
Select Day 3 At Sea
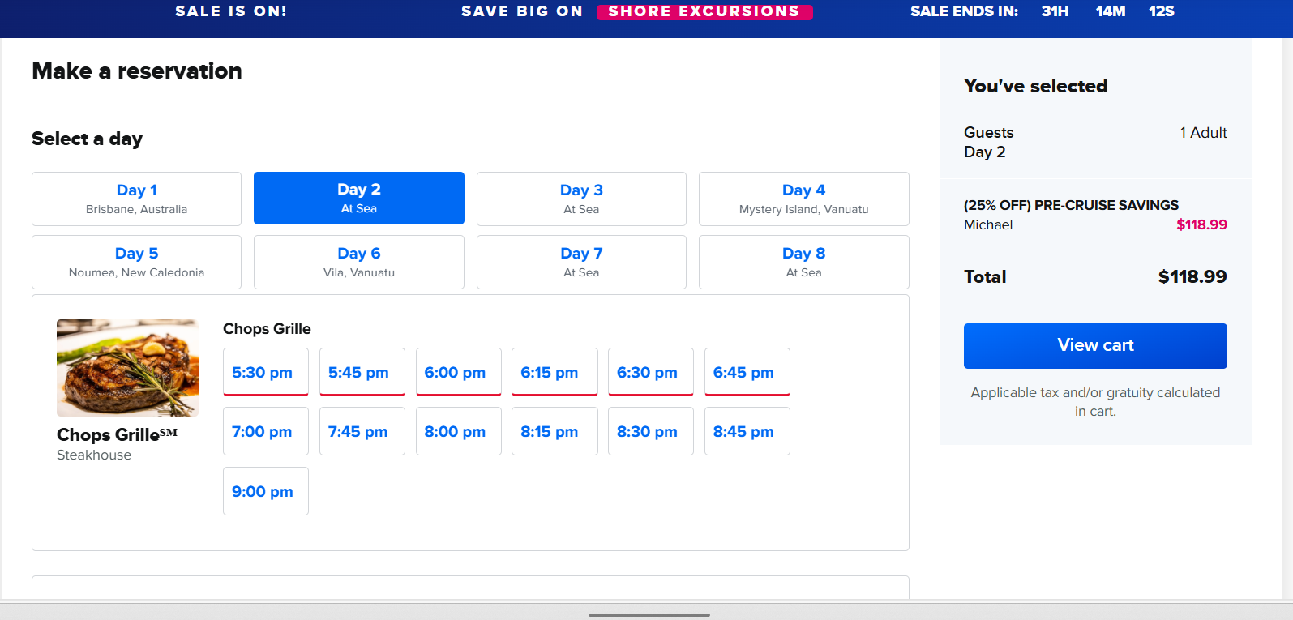(581, 199)
